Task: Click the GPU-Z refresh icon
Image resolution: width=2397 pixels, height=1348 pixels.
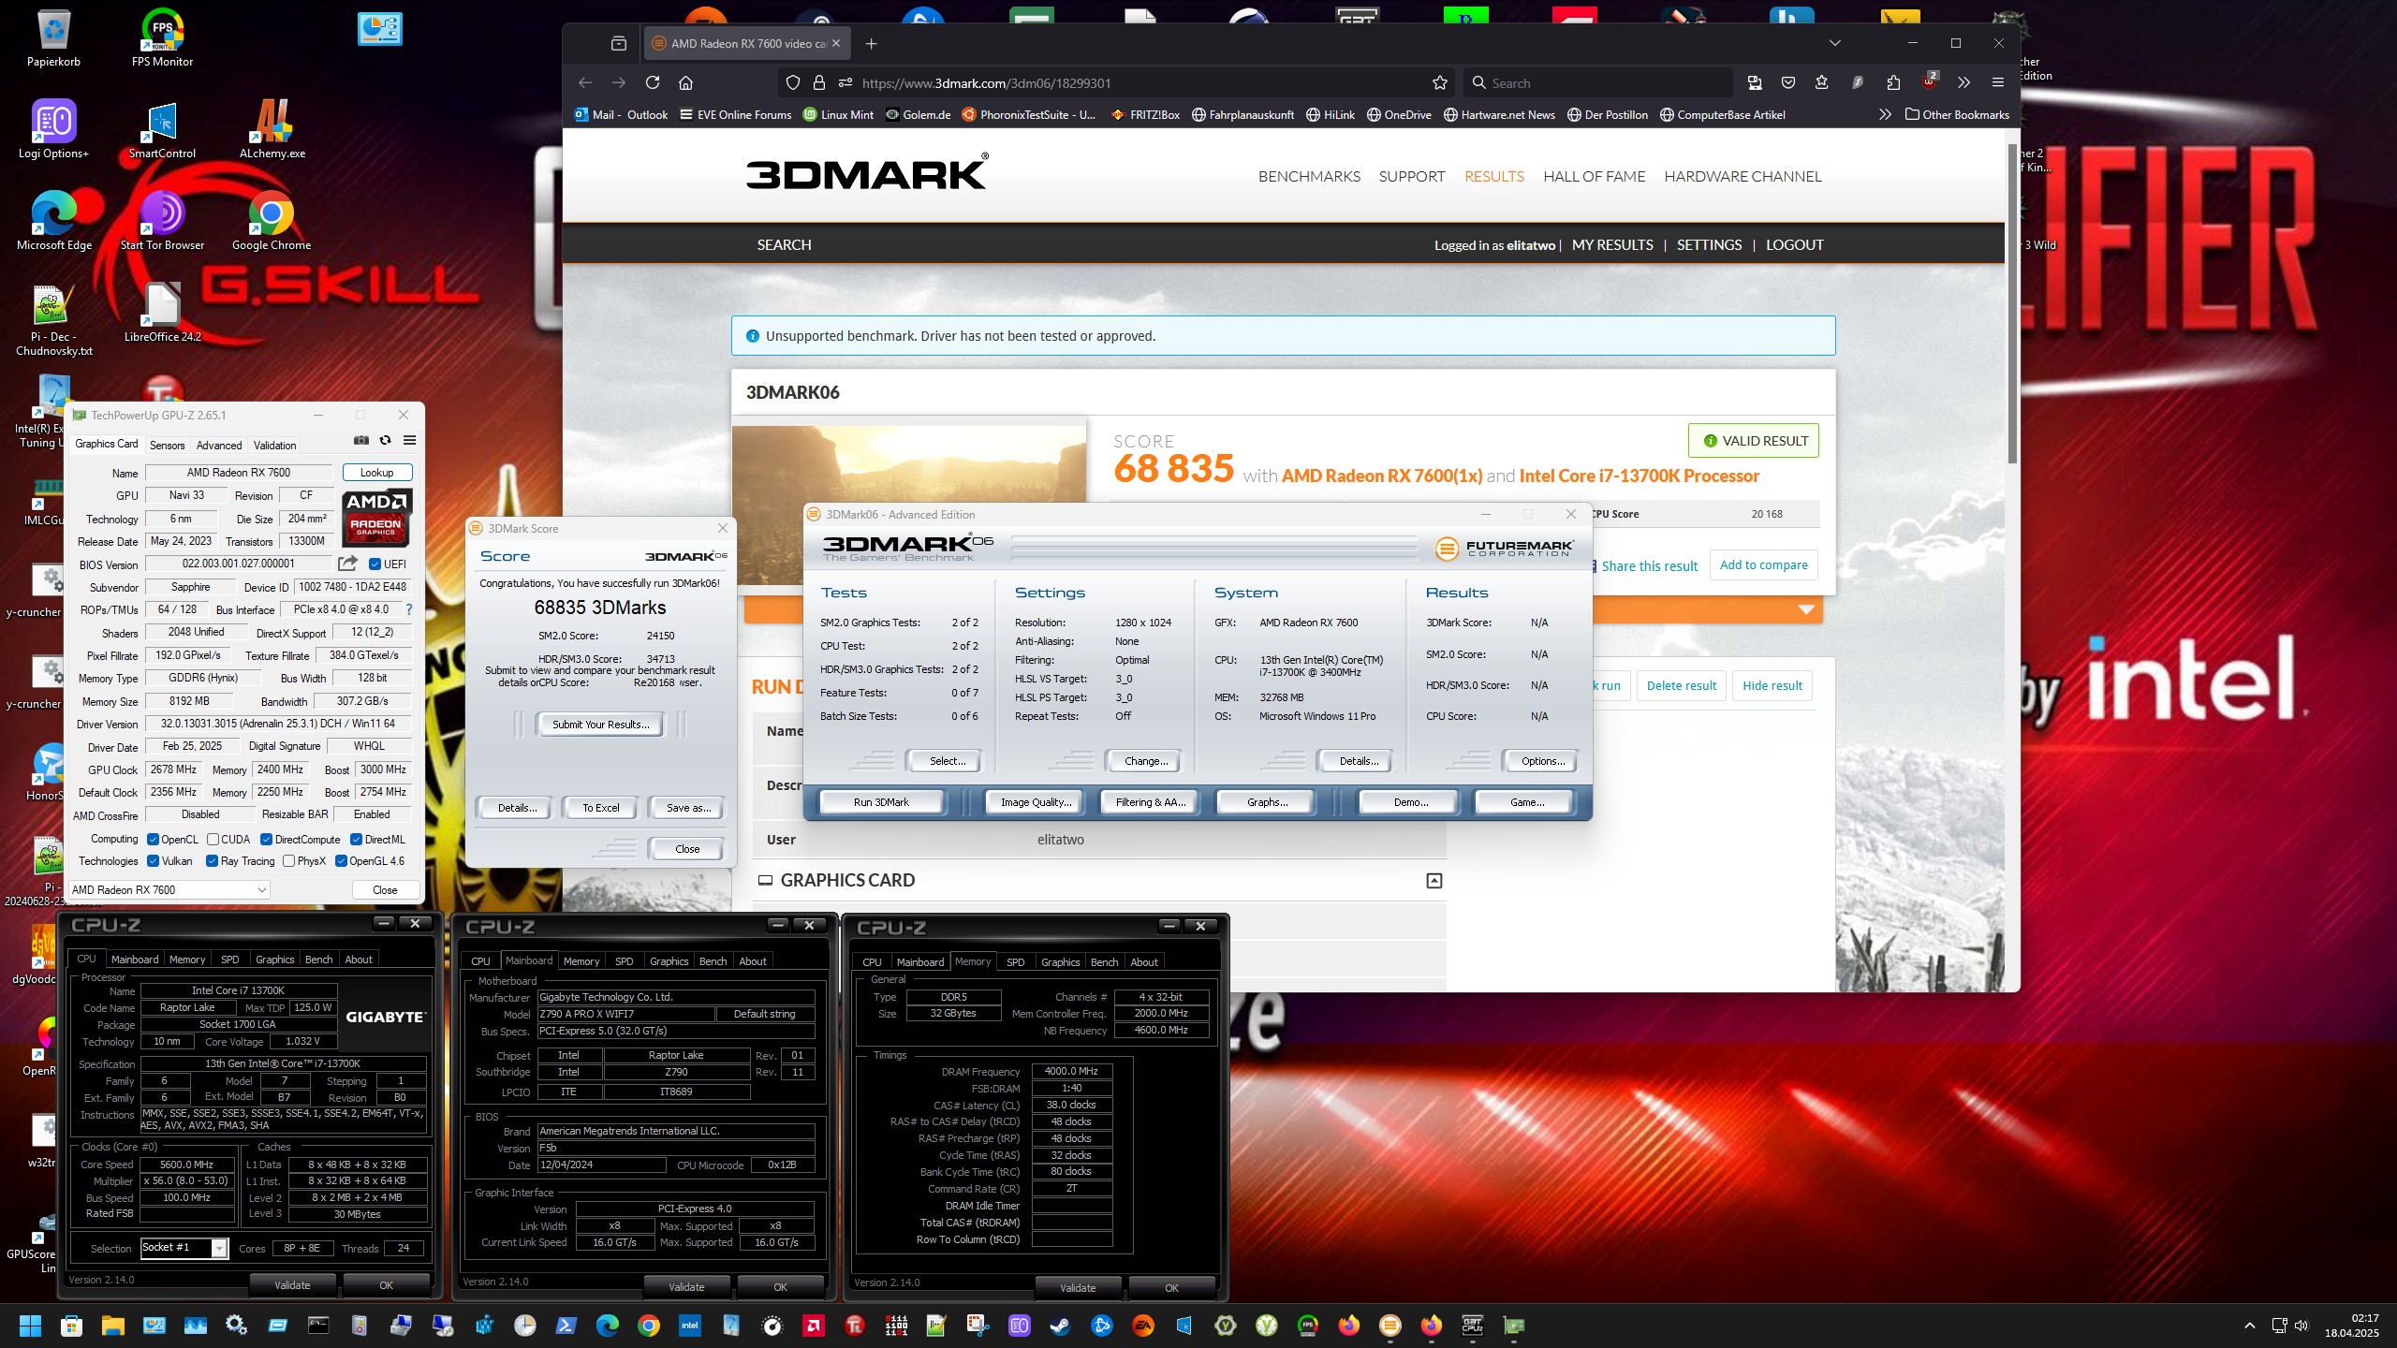Action: point(386,440)
